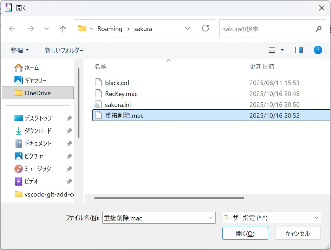Screen dimensions: 331x250
Task: Expand the file name combo box list
Action: 211,218
